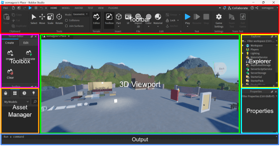Open the Geometric mode dropdown
The height and width of the screenshot is (146, 280).
(x=81, y=14)
